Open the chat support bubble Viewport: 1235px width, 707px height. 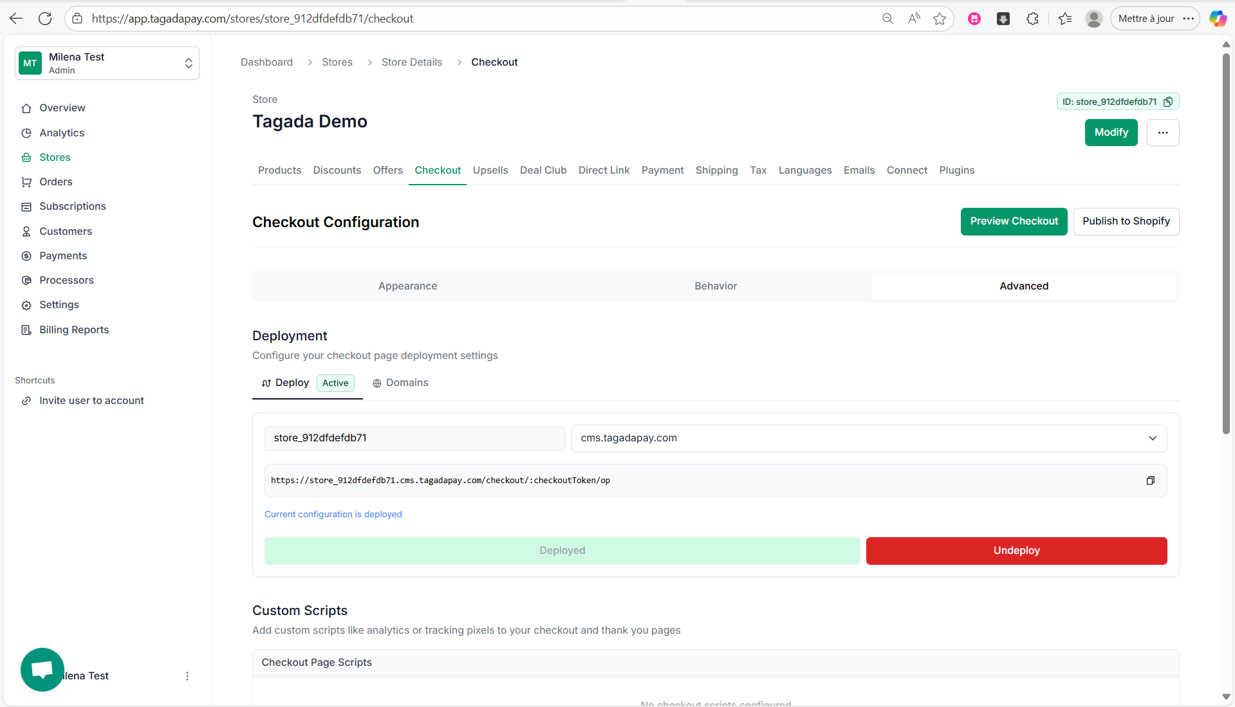pos(42,670)
